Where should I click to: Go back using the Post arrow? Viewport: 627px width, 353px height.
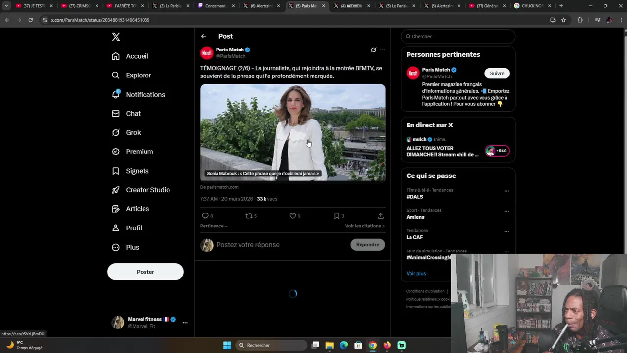(204, 36)
